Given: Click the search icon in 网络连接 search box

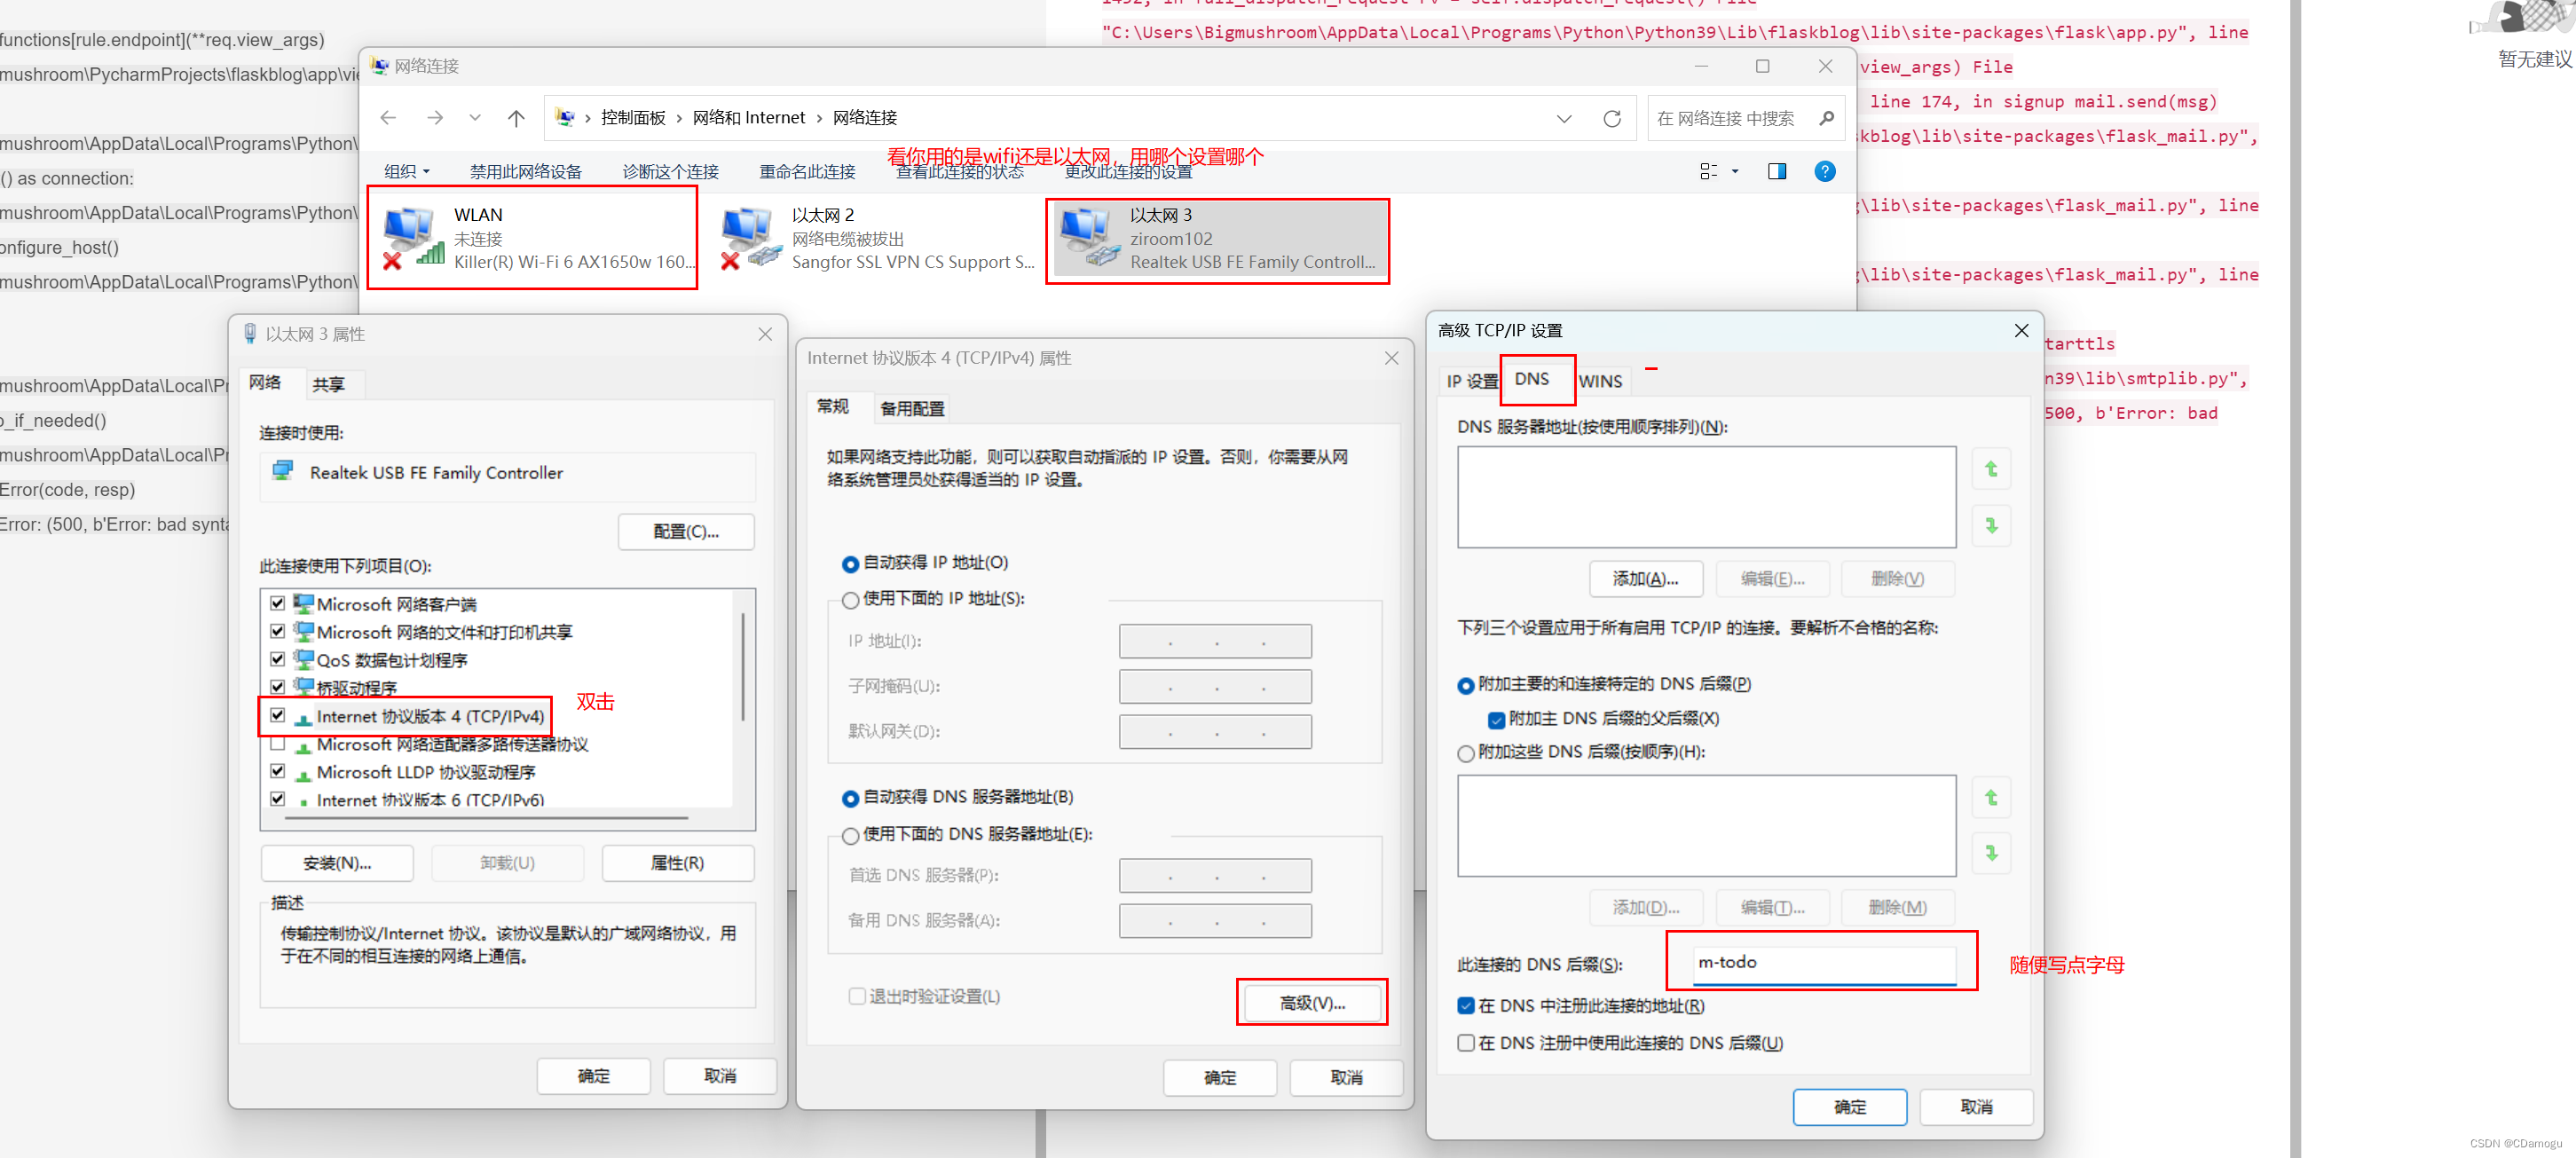Looking at the screenshot, I should (x=1827, y=117).
